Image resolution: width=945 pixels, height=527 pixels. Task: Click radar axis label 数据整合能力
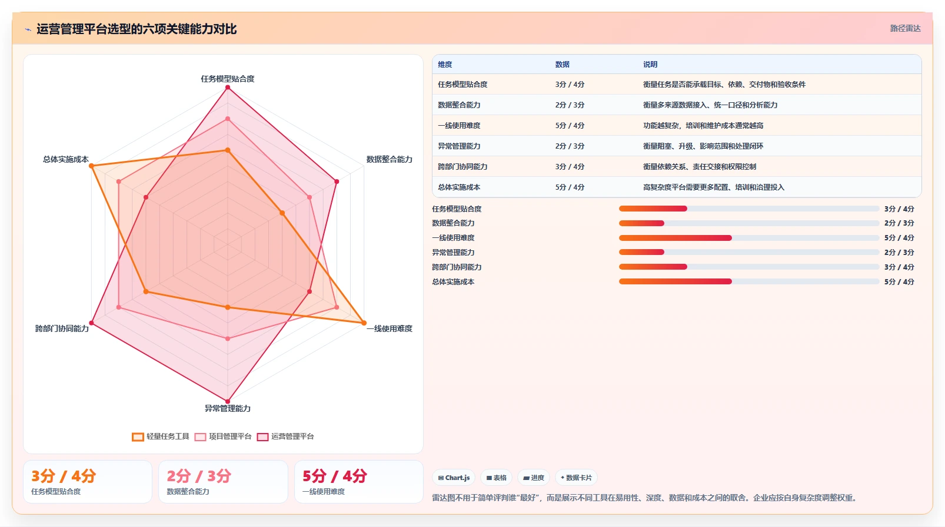click(390, 159)
